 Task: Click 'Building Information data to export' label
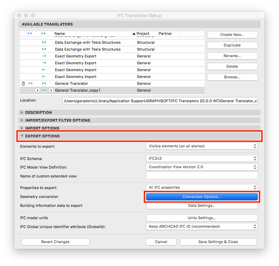pyautogui.click(x=51, y=205)
